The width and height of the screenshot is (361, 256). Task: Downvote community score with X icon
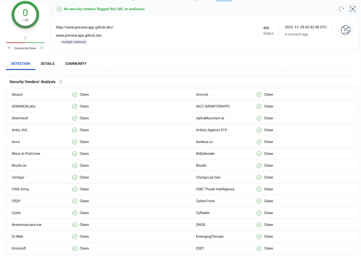(x=9, y=48)
